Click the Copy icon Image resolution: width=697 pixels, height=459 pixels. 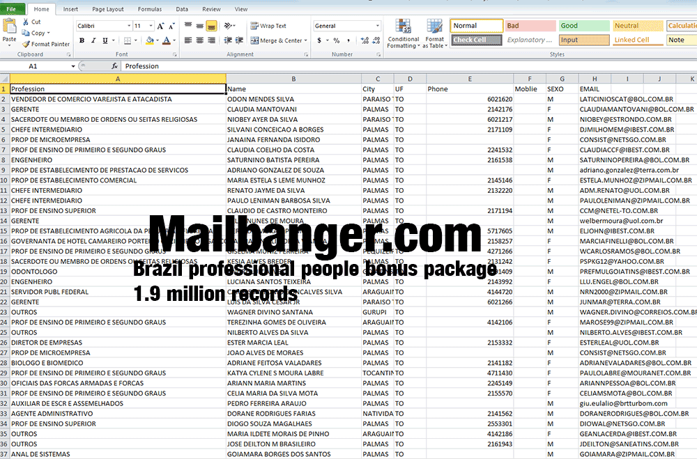pos(26,33)
